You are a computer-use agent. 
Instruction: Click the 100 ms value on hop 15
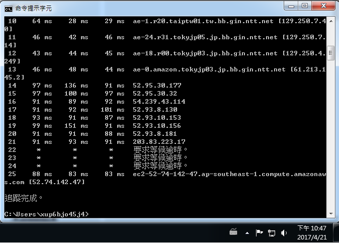click(x=76, y=94)
